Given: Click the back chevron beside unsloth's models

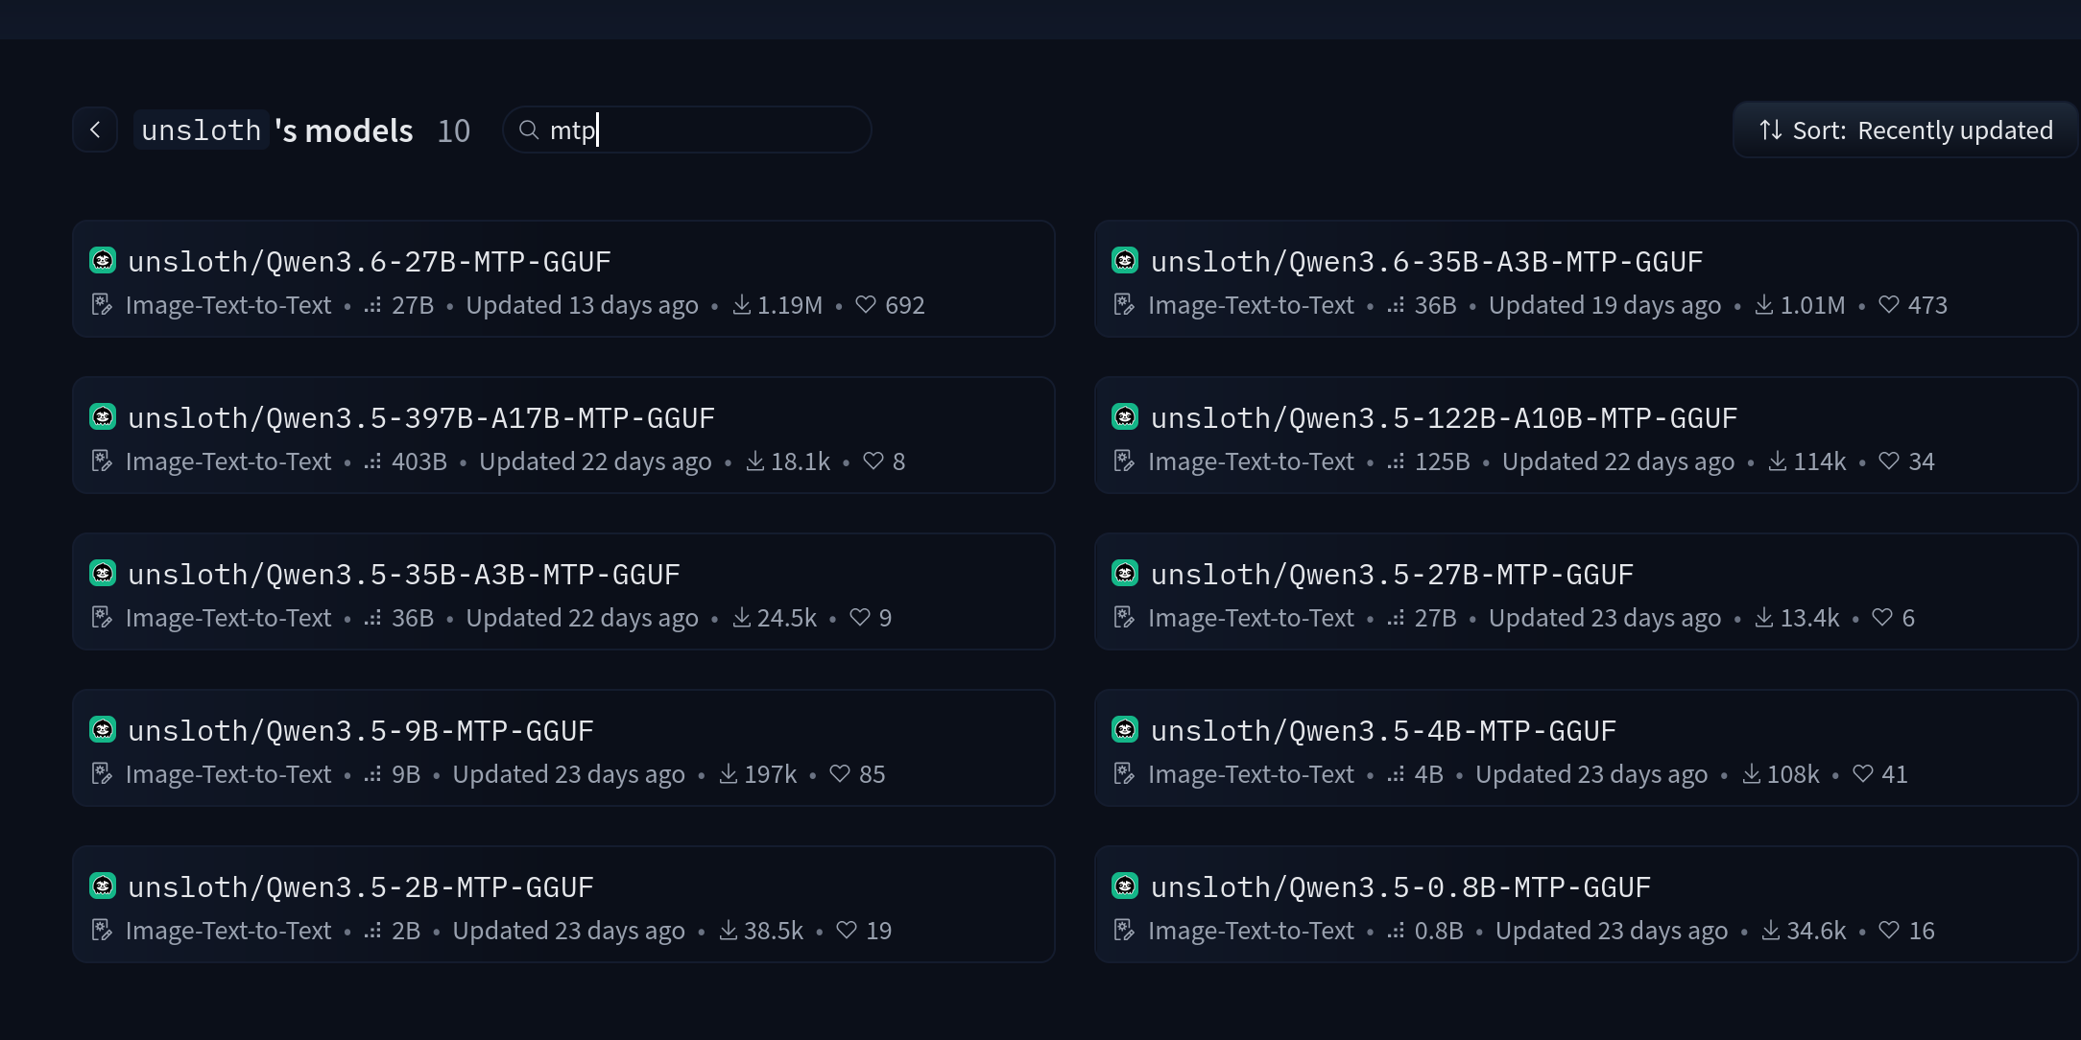Looking at the screenshot, I should click(95, 130).
